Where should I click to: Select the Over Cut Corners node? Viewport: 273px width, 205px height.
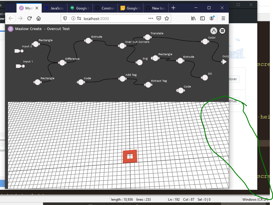[122, 46]
